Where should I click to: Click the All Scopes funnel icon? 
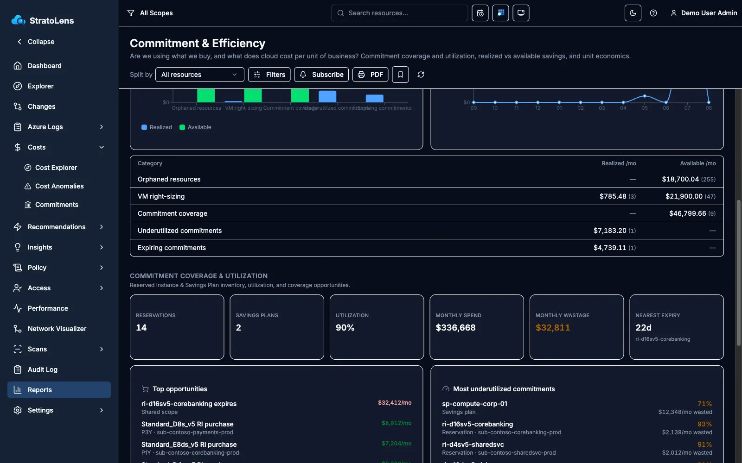(x=131, y=13)
